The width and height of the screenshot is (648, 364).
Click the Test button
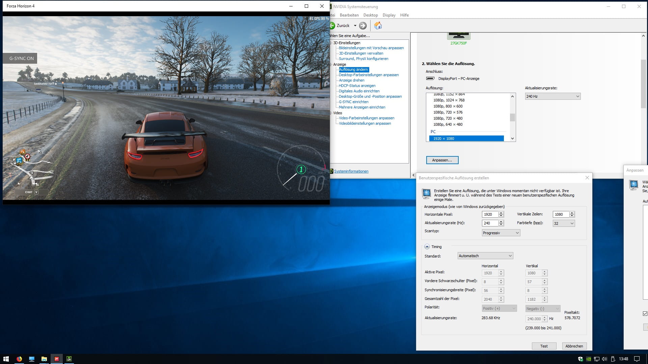pyautogui.click(x=544, y=346)
